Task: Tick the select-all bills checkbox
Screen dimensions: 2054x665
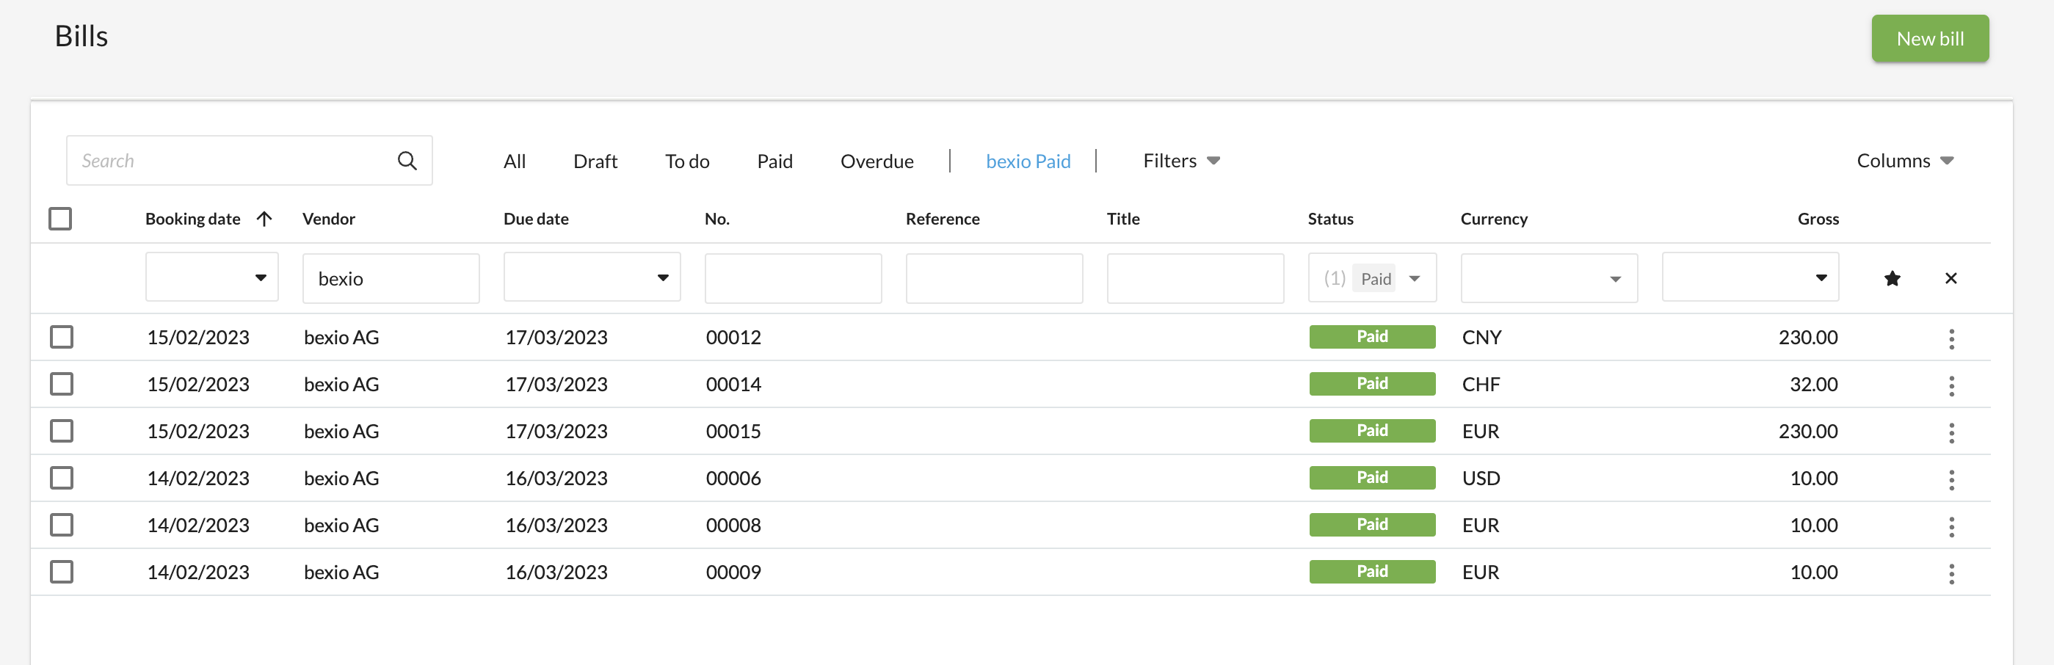Action: (x=61, y=219)
